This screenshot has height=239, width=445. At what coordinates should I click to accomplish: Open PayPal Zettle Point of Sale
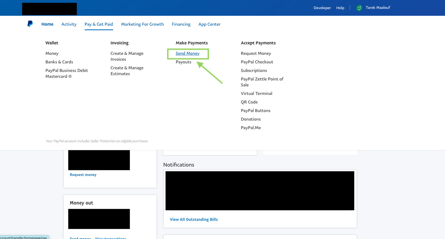coord(262,82)
